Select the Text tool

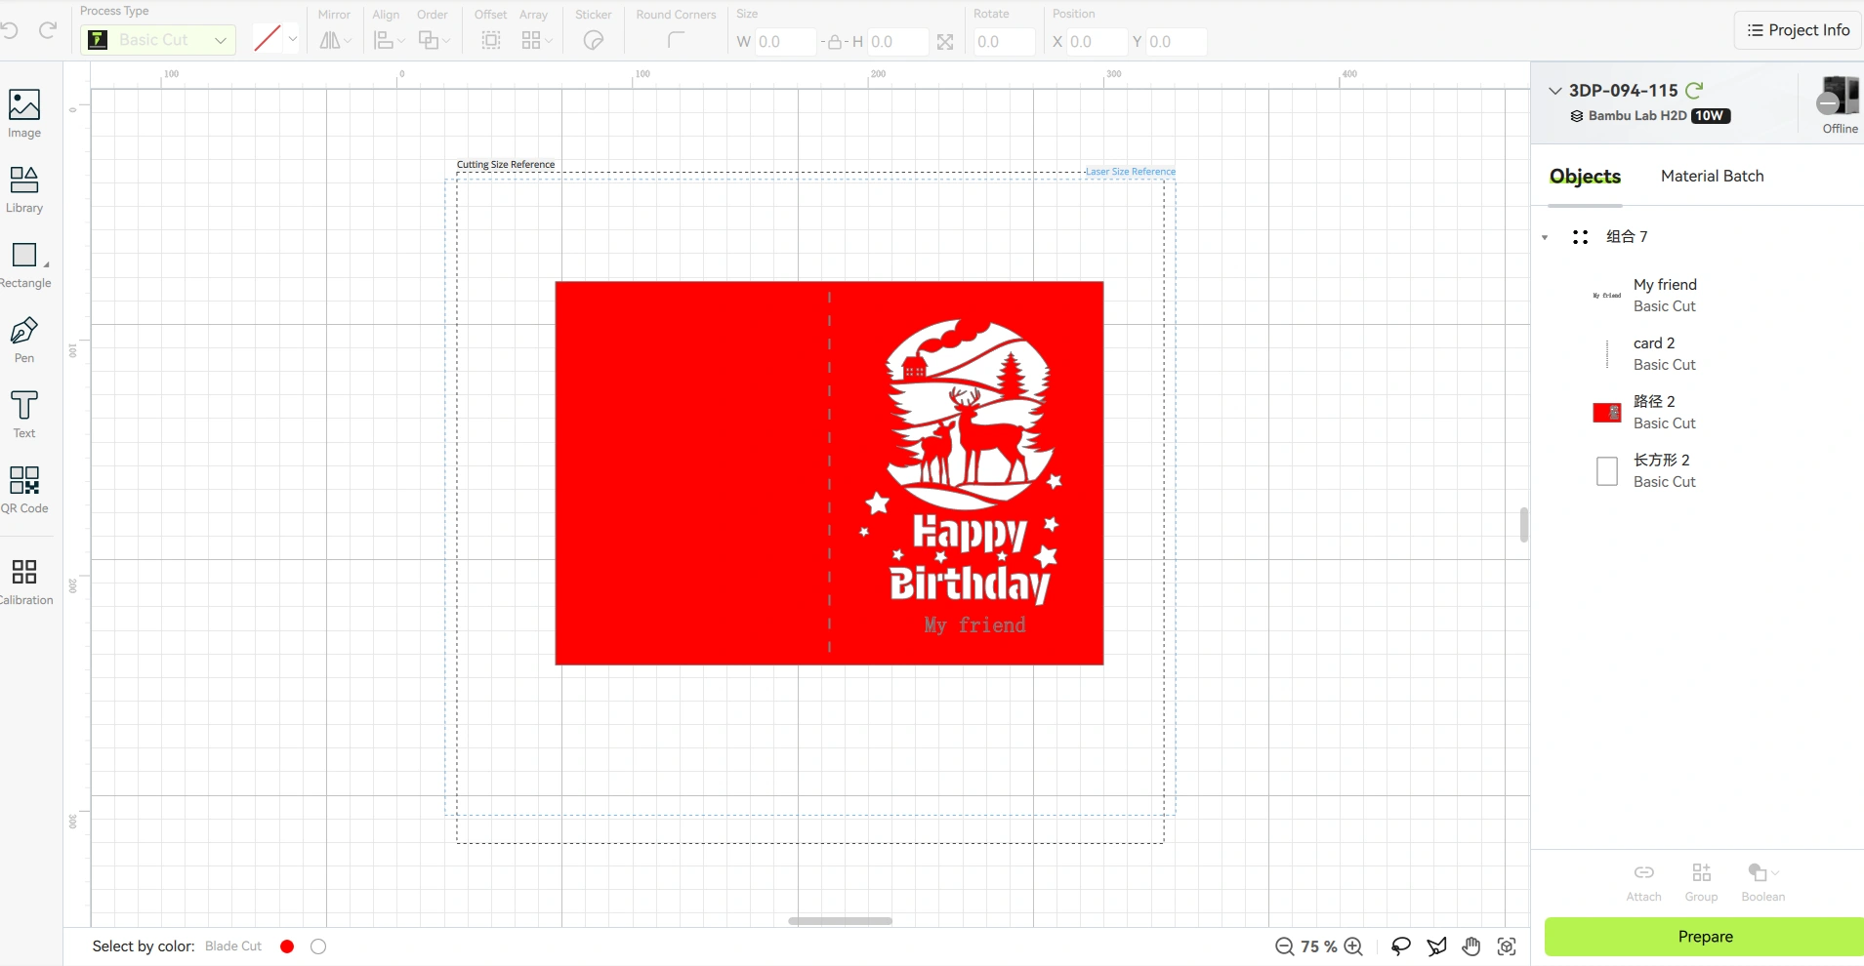tap(24, 415)
